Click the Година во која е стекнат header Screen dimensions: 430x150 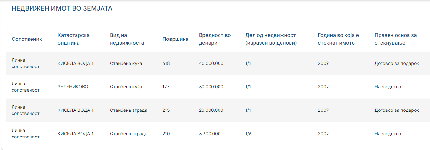click(x=338, y=39)
